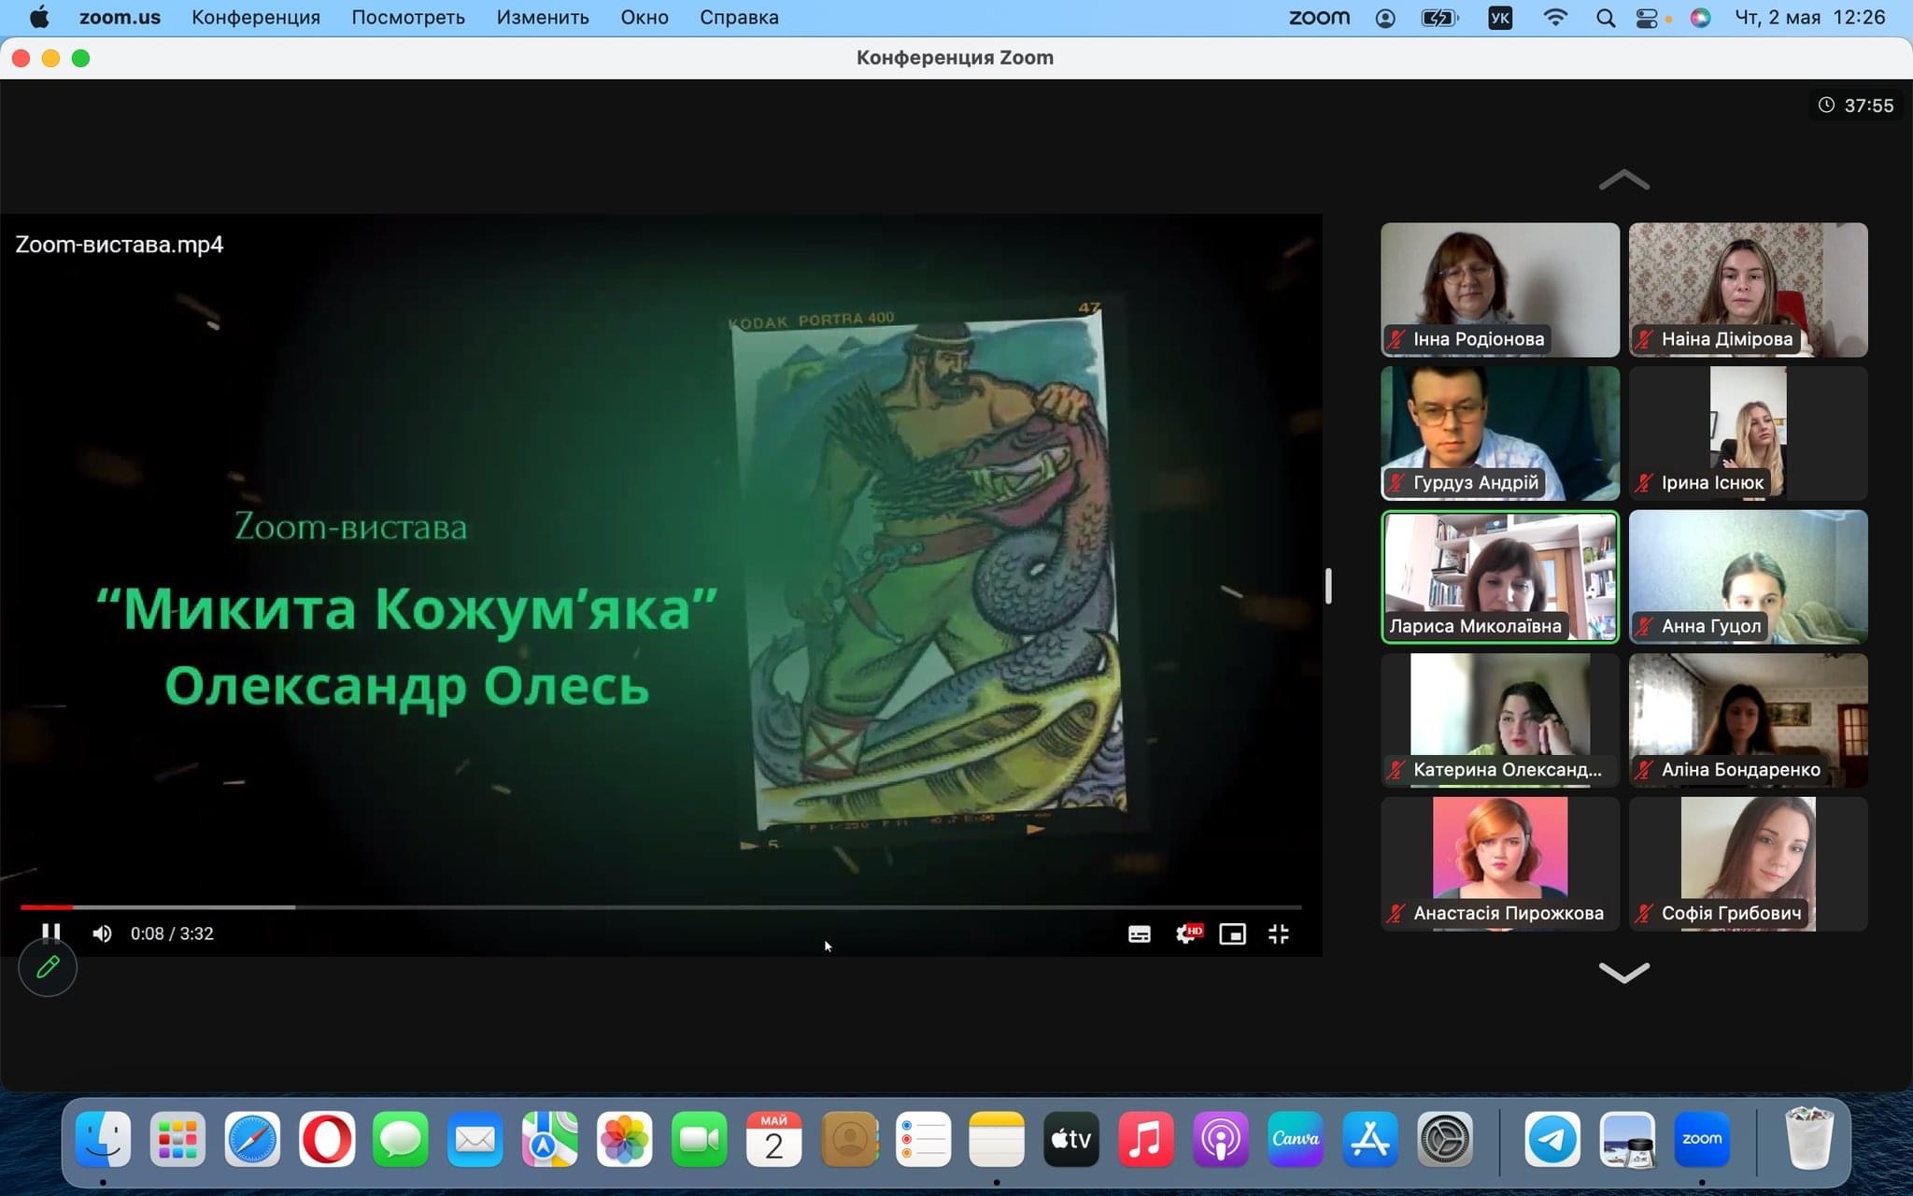Select Софія Грибович video tile

click(1749, 864)
